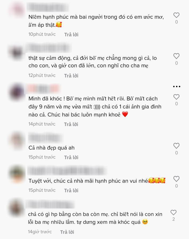Like the 'chả có gì hp' comment heart
The image size is (189, 239).
[x=174, y=213]
